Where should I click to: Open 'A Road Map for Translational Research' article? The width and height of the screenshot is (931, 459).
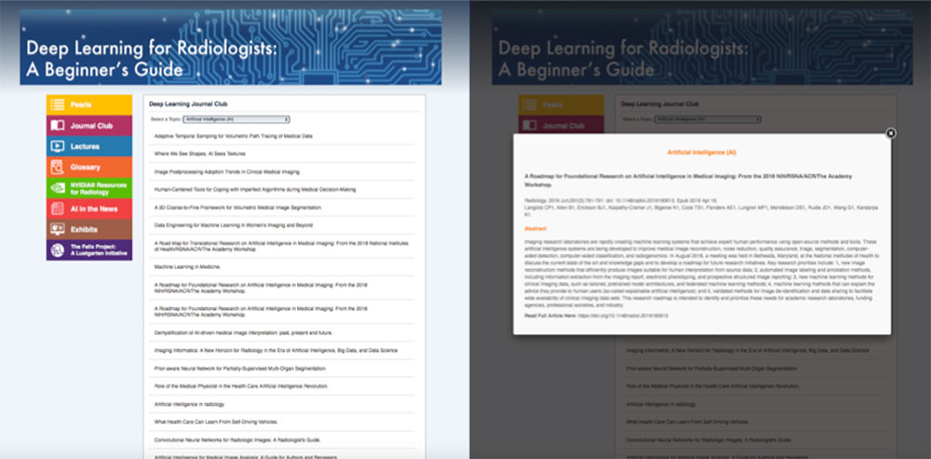(x=281, y=246)
